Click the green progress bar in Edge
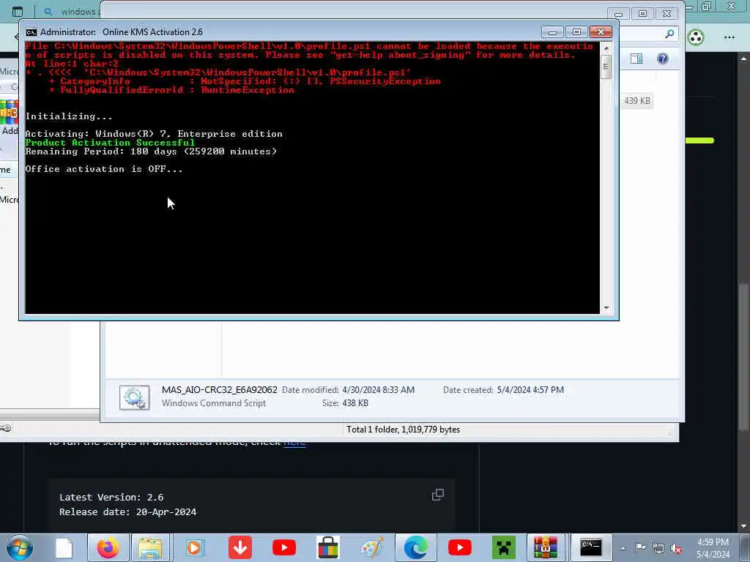 click(699, 140)
